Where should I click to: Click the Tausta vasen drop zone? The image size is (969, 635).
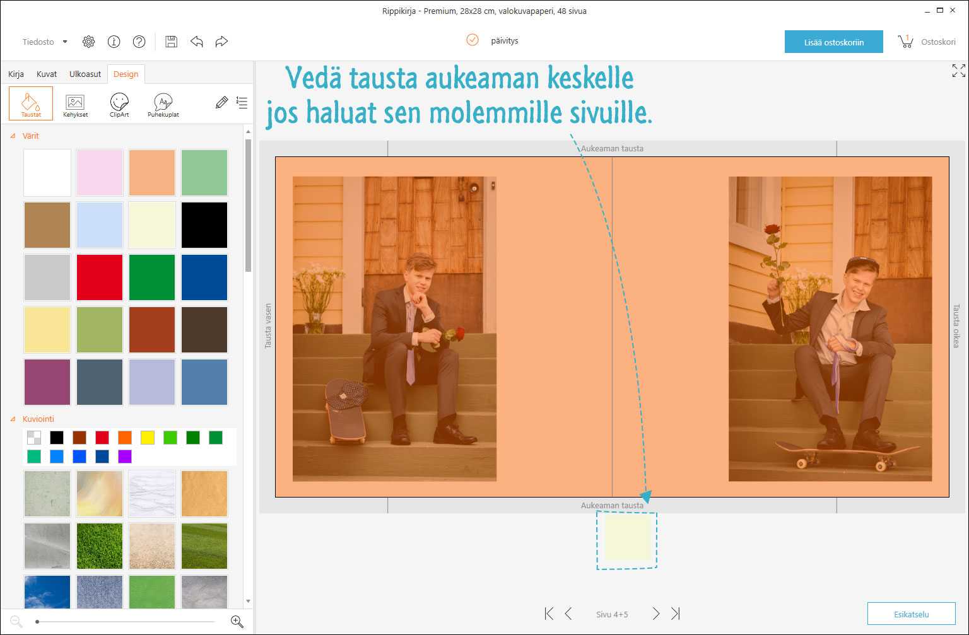[x=267, y=326]
